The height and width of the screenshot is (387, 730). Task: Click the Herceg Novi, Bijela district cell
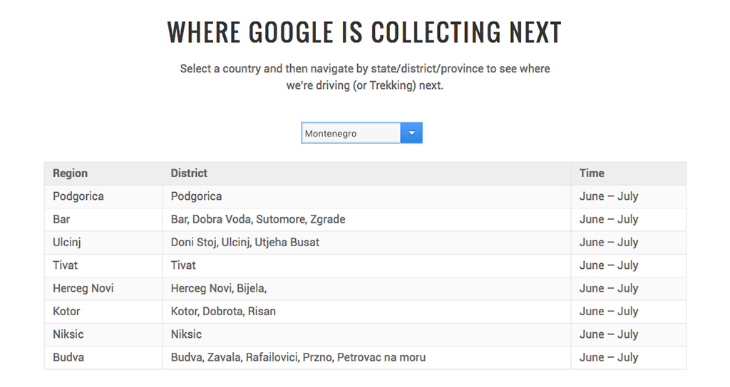[366, 289]
